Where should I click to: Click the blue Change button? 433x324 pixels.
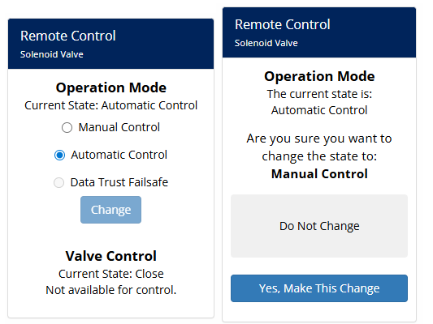point(110,210)
